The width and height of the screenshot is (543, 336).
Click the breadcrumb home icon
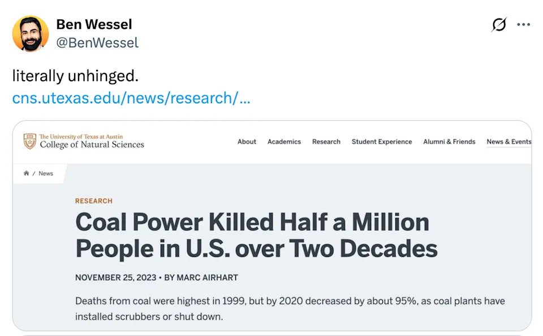[x=27, y=173]
